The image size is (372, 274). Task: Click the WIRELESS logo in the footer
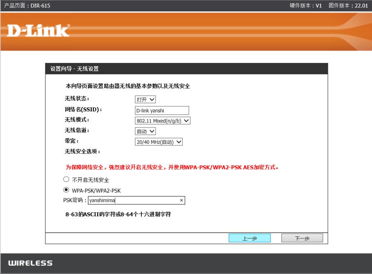click(30, 263)
